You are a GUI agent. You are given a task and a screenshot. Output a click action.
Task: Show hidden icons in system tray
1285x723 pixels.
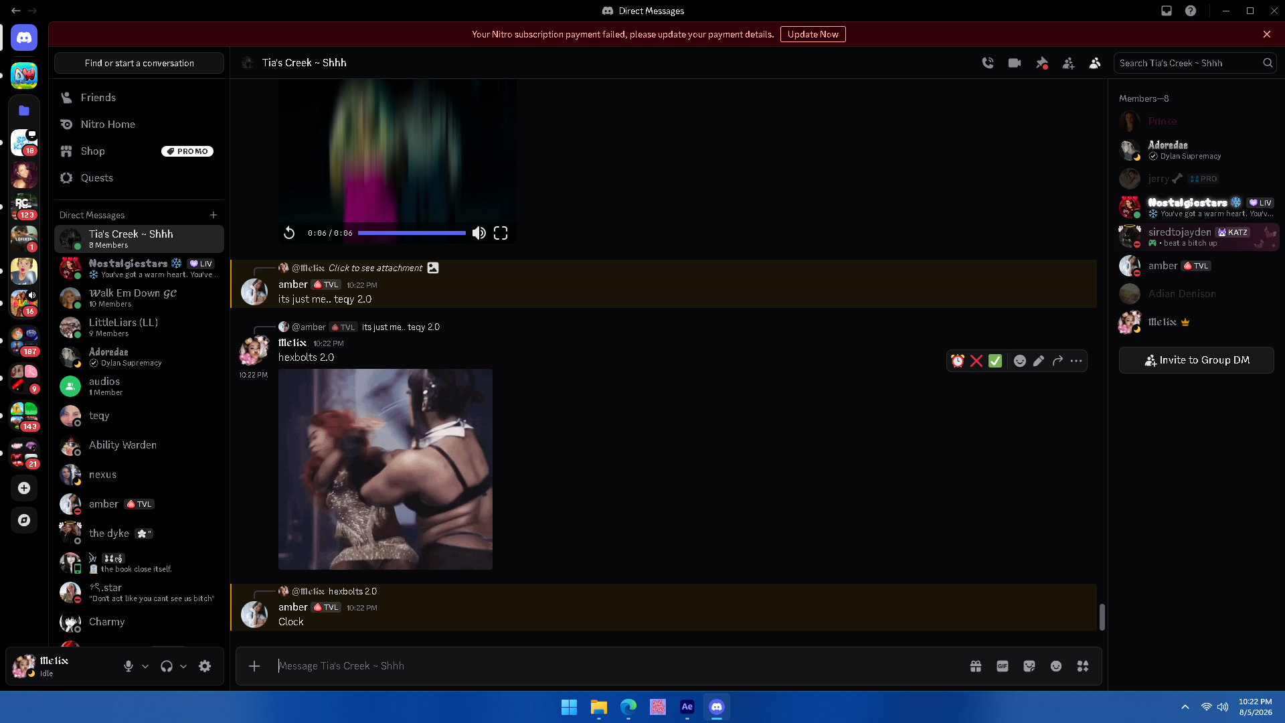tap(1185, 707)
